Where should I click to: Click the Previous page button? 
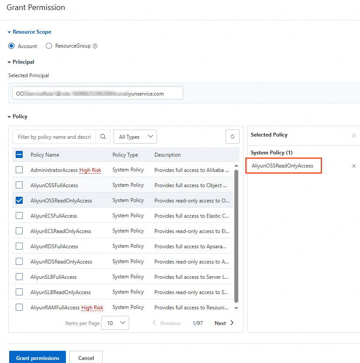point(166,323)
